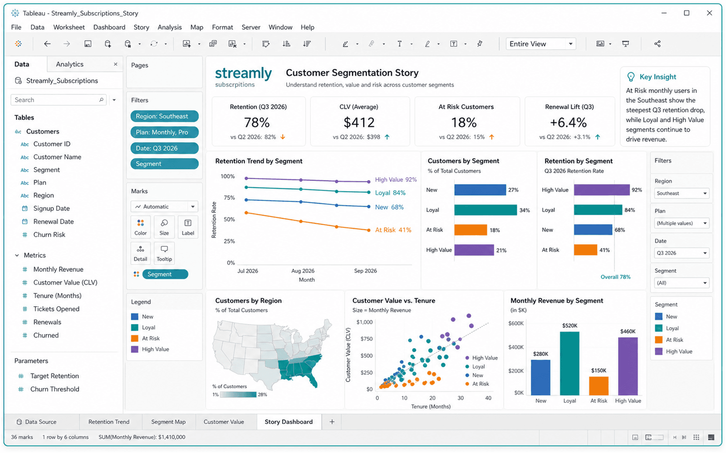The image size is (726, 453).
Task: Open the Plan filter dropdown (Multiple values)
Action: (682, 223)
